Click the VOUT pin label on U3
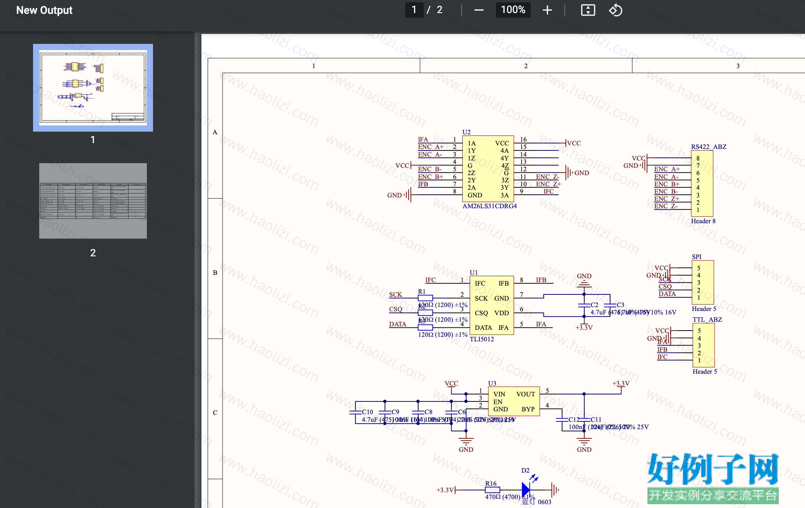Image resolution: width=805 pixels, height=508 pixels. pyautogui.click(x=526, y=394)
